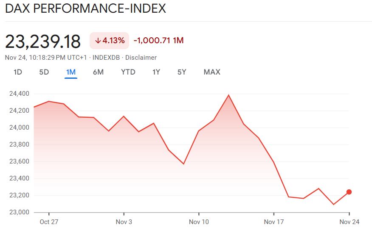Image resolution: width=372 pixels, height=230 pixels.
Task: Show the MAX time range
Action: (x=212, y=72)
